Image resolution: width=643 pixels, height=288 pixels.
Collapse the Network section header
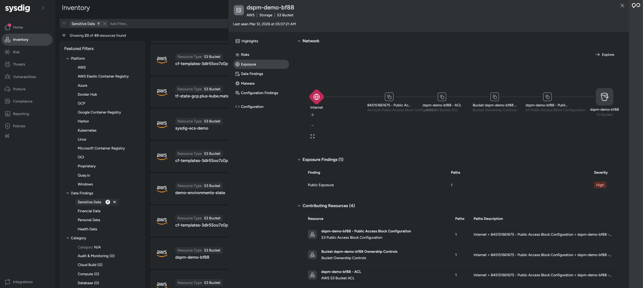coord(299,41)
